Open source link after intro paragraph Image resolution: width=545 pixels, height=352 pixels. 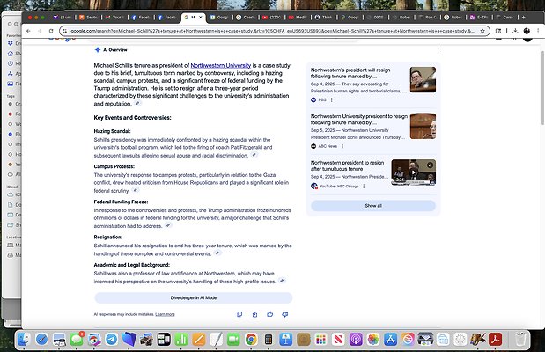(137, 103)
